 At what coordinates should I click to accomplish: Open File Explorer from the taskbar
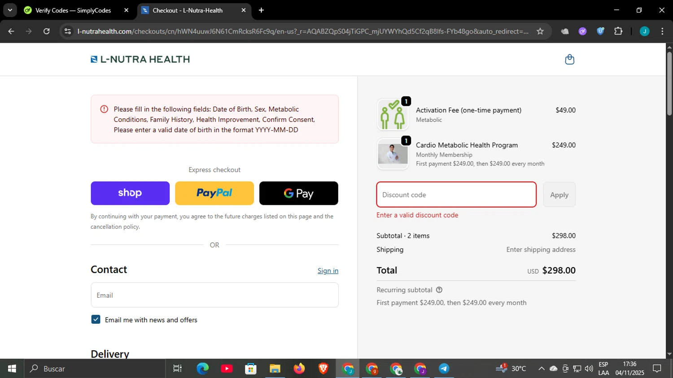pos(275,369)
